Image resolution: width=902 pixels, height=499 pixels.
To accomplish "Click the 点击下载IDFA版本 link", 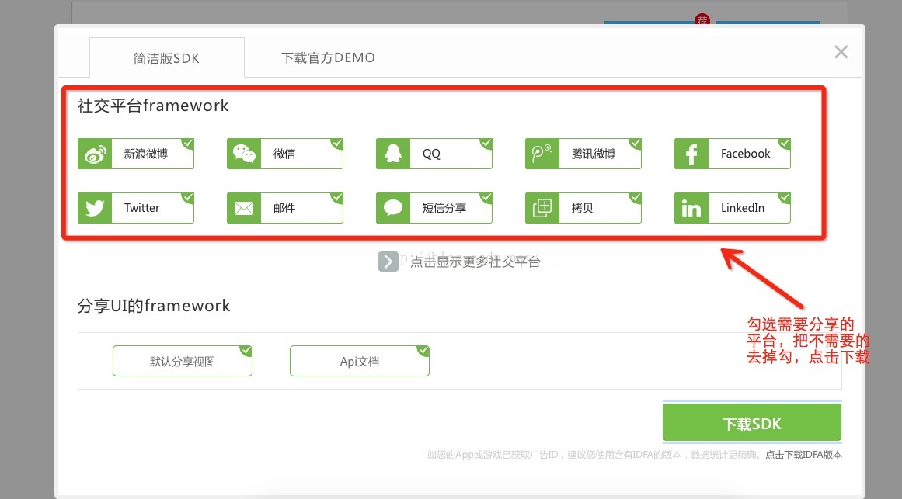I will click(x=803, y=455).
